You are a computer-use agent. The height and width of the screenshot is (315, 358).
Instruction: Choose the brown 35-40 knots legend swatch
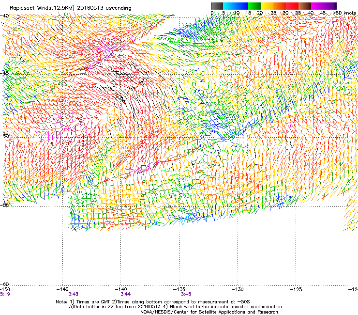pos(305,6)
